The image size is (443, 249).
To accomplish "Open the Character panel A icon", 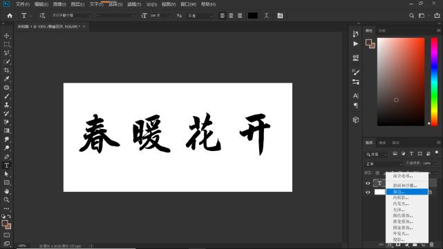I will 356,96.
